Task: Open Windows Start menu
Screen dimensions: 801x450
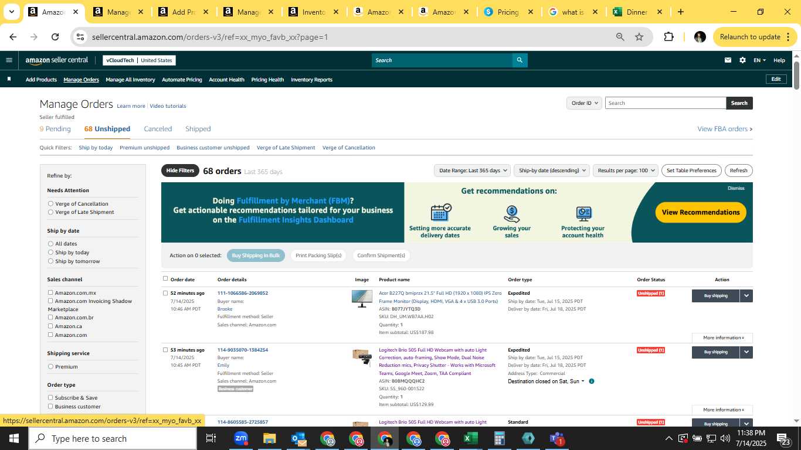Action: pyautogui.click(x=14, y=438)
